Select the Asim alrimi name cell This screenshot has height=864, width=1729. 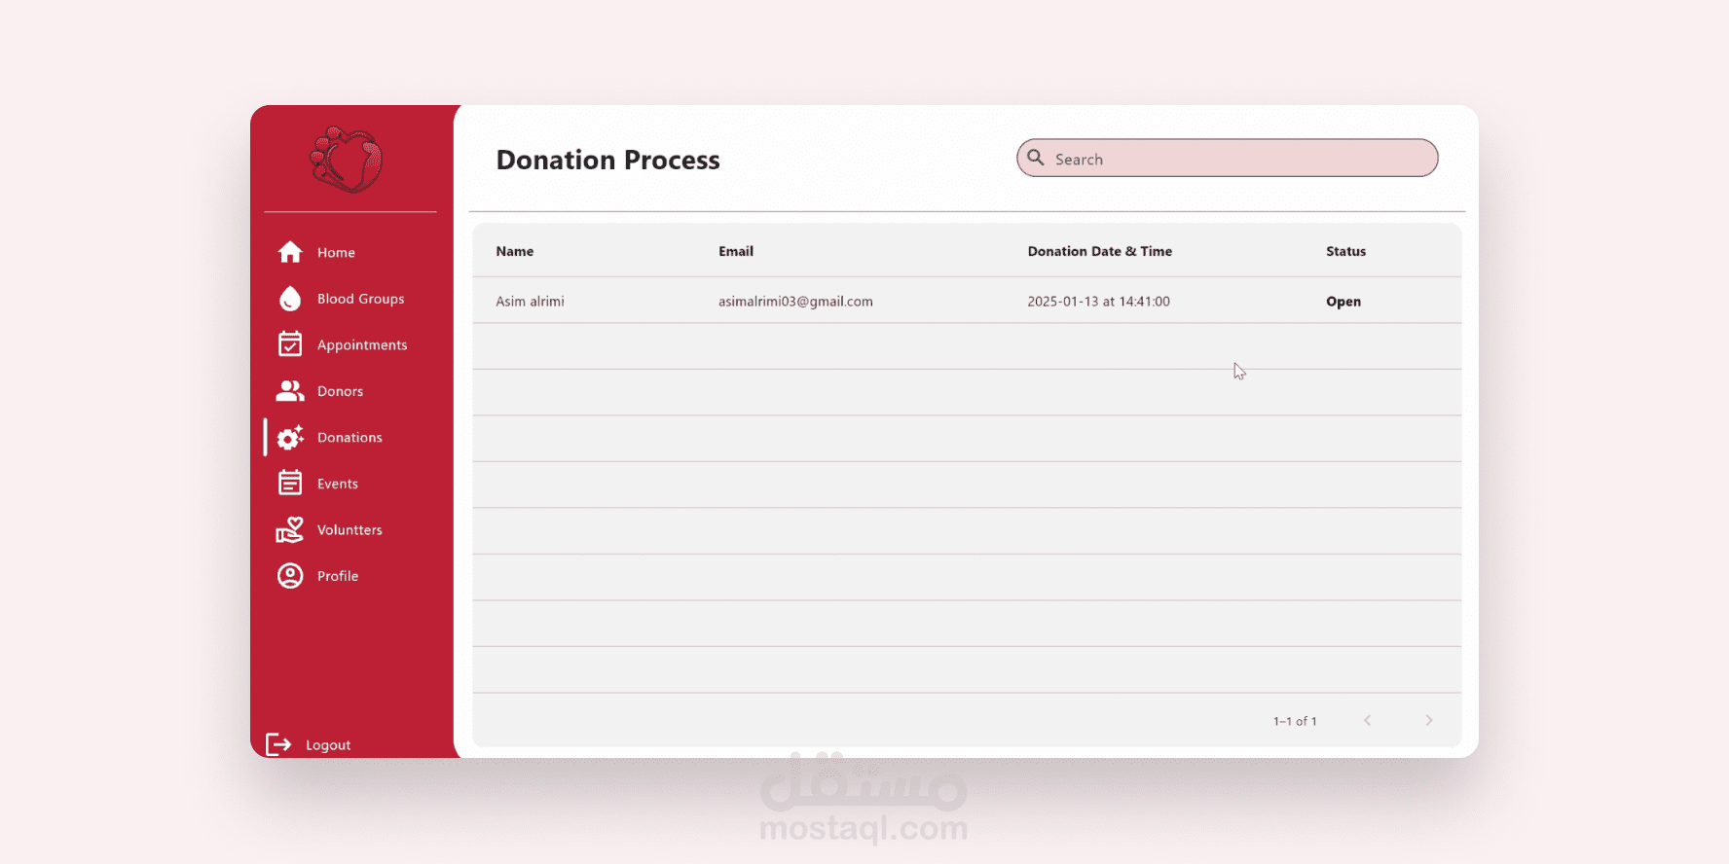pyautogui.click(x=530, y=302)
